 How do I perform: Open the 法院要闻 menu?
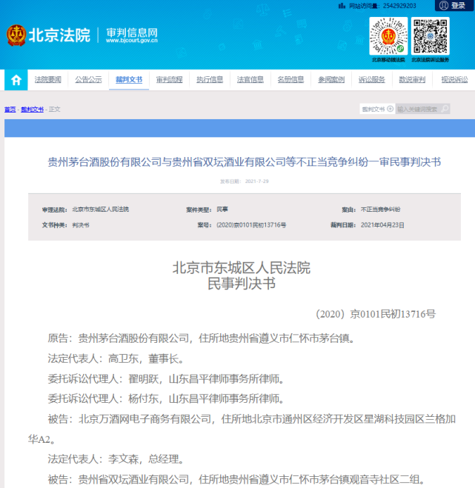coord(47,80)
